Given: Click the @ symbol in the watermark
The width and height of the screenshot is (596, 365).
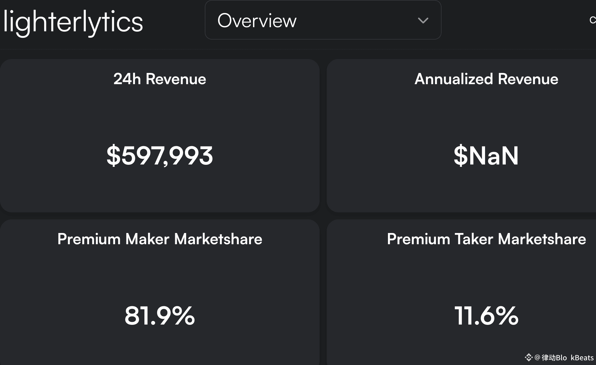Looking at the screenshot, I should [537, 358].
